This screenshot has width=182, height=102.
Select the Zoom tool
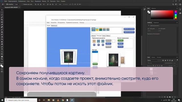(x=2, y=59)
